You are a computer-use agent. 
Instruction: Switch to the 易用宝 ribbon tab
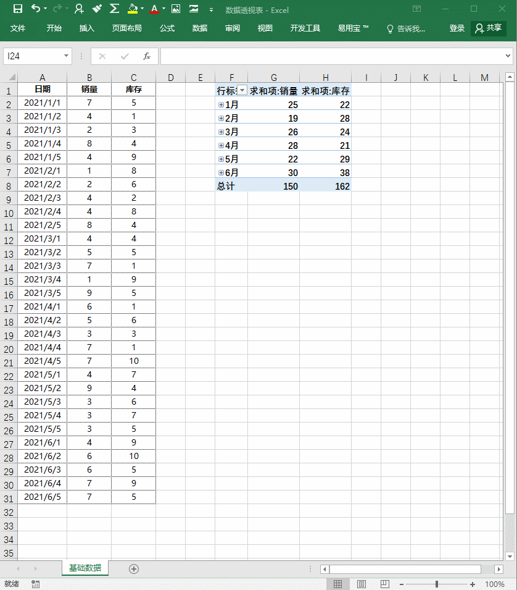click(x=353, y=28)
